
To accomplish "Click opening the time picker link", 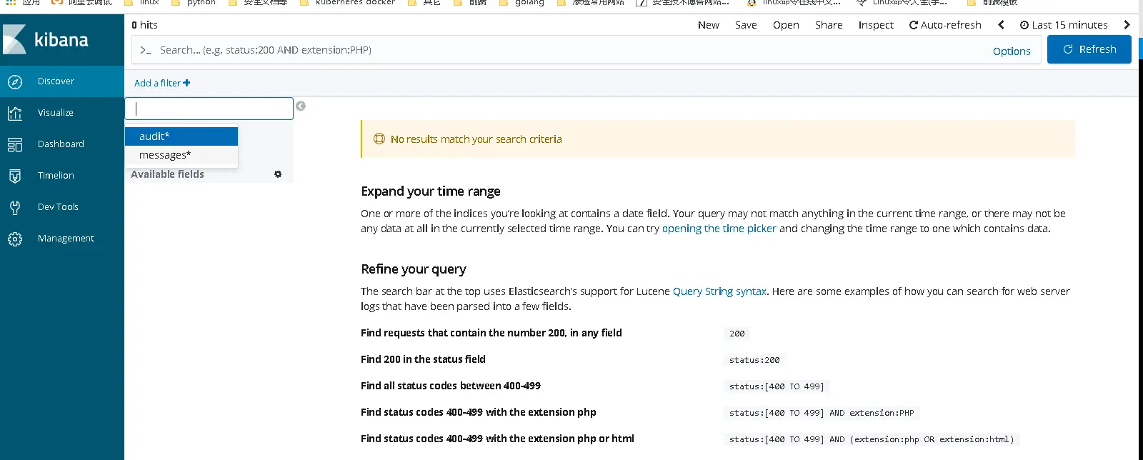I will (719, 229).
